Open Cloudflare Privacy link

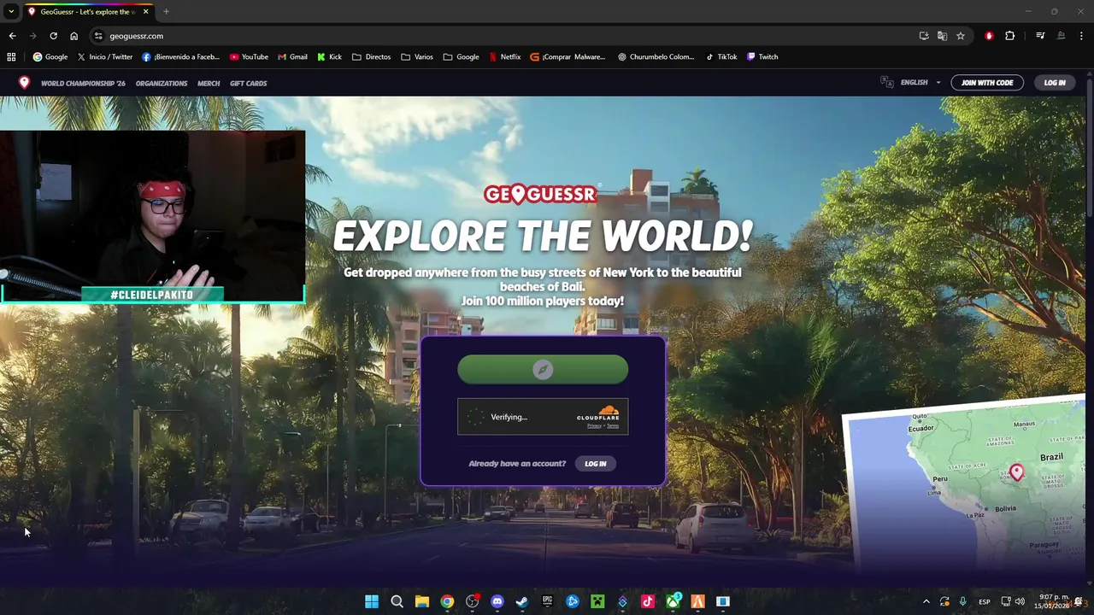pos(594,425)
